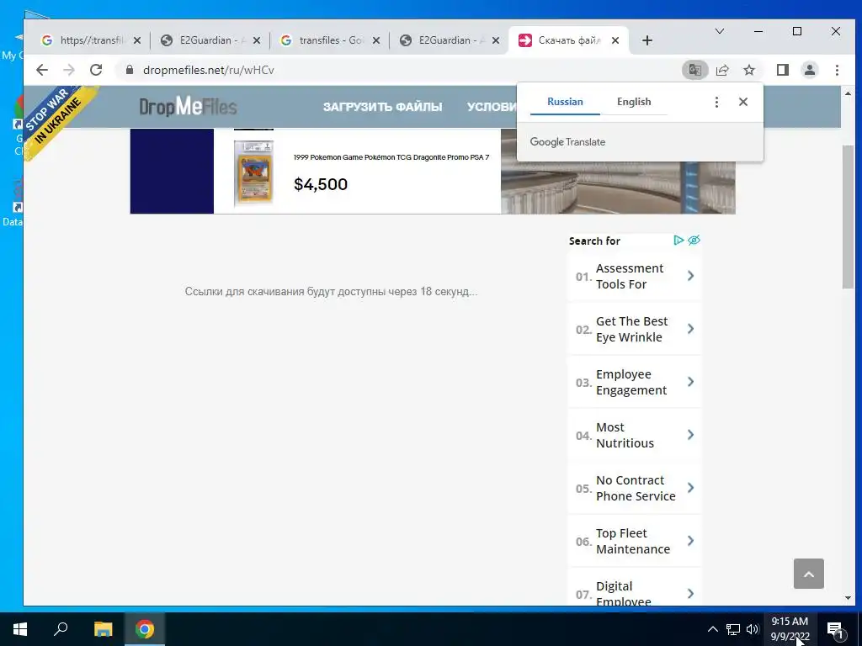Image resolution: width=862 pixels, height=646 pixels.
Task: Click the page vertical scrollbar thumb
Action: click(x=847, y=217)
